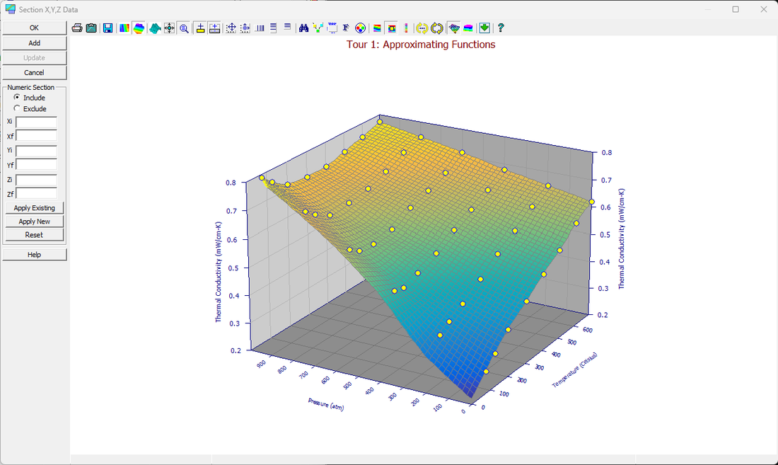Click the Apply Existing button
The width and height of the screenshot is (778, 465).
point(34,208)
